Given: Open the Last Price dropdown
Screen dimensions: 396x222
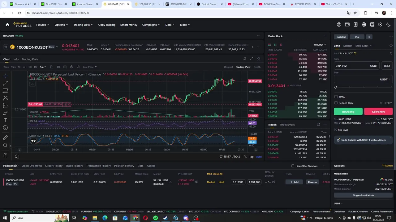Looking at the screenshot, I should coord(90,67).
